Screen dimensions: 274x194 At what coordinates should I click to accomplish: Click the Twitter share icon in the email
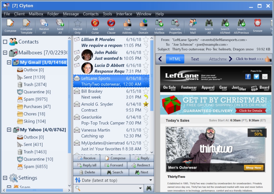coord(256,76)
